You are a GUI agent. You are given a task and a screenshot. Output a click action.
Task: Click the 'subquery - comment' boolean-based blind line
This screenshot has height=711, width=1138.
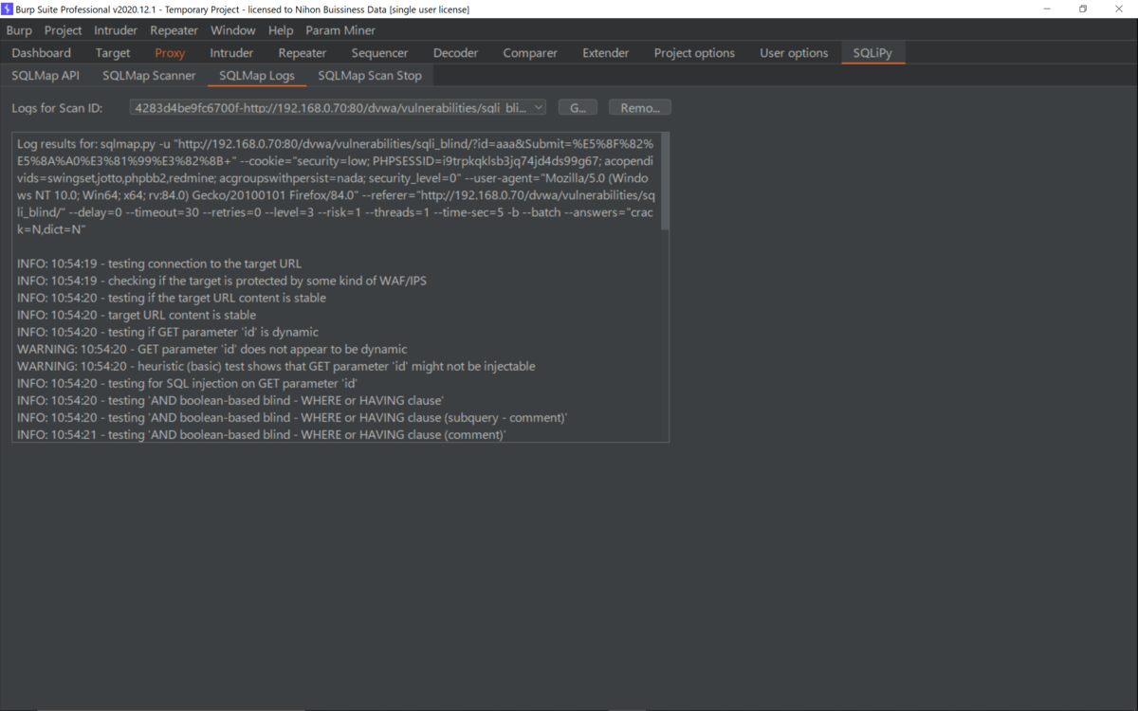point(292,417)
